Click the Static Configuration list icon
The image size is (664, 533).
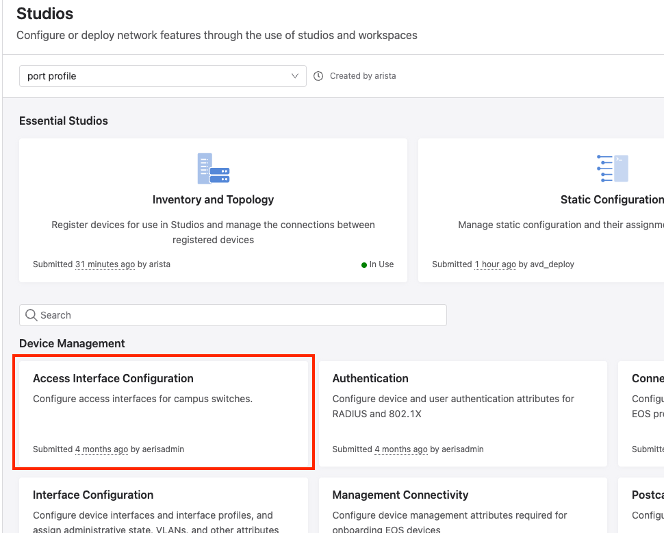tap(612, 169)
